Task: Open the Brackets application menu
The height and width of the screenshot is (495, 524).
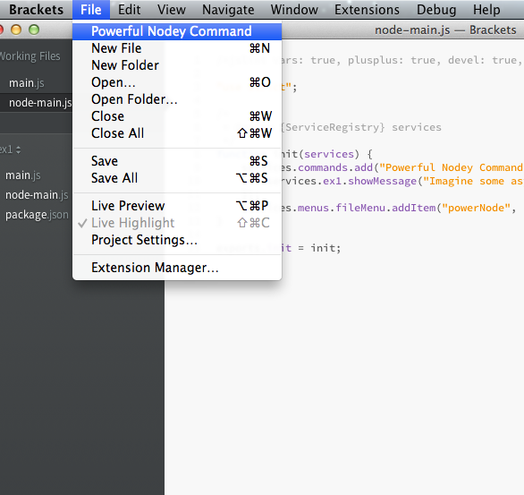Action: [36, 9]
